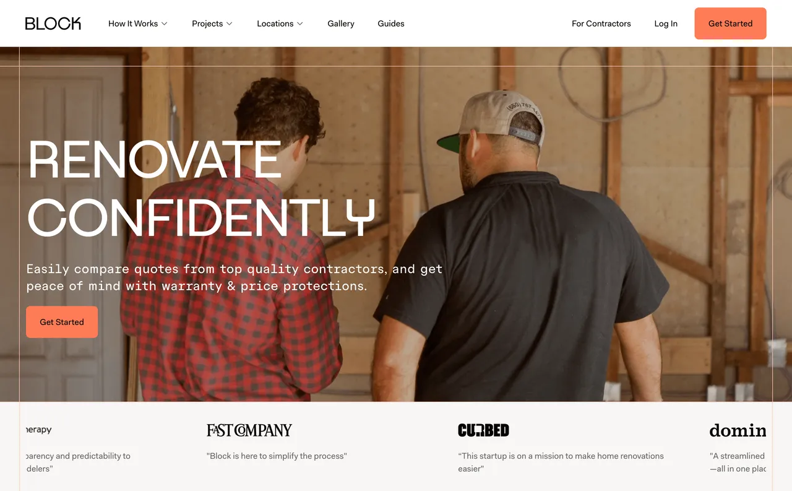This screenshot has width=792, height=491.
Task: Visit the For Contractors link
Action: point(601,24)
